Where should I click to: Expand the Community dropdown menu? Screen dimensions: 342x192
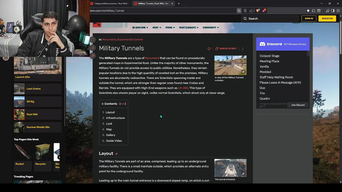(x=211, y=27)
